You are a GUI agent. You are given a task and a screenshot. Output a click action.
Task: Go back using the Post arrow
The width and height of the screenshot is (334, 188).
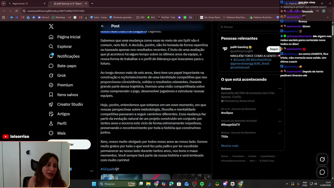click(x=103, y=26)
